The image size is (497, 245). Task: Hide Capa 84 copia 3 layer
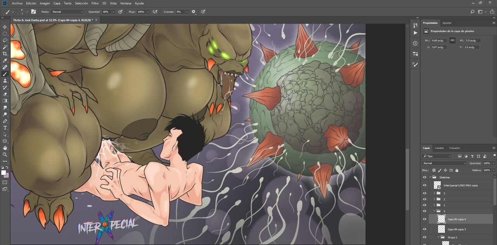click(x=424, y=229)
